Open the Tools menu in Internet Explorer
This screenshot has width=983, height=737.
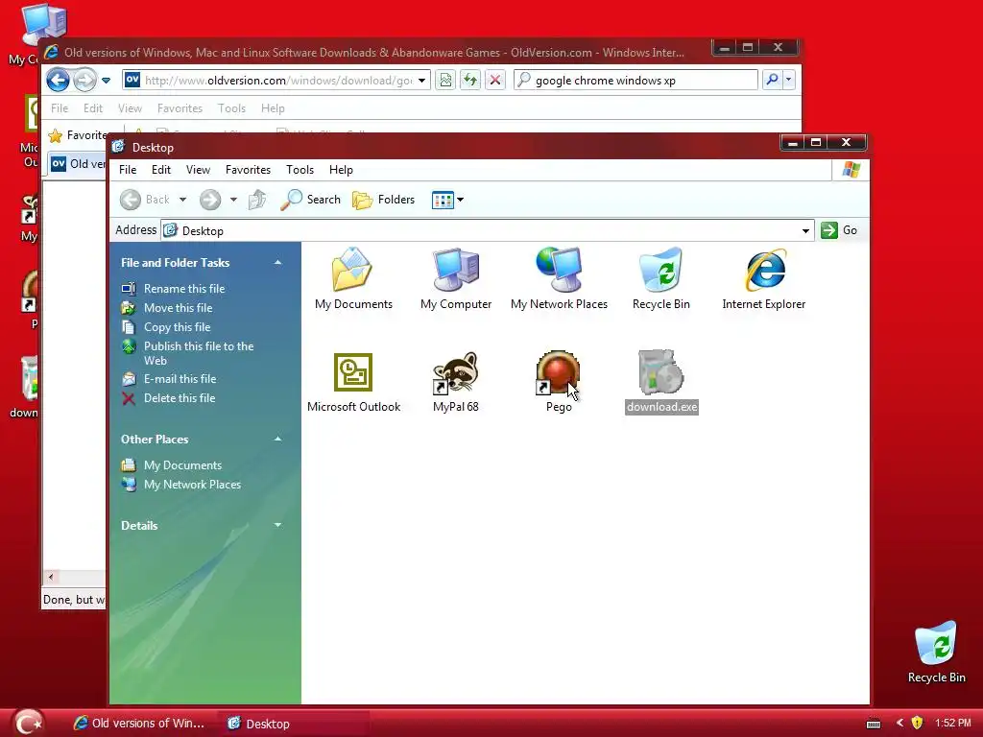232,108
